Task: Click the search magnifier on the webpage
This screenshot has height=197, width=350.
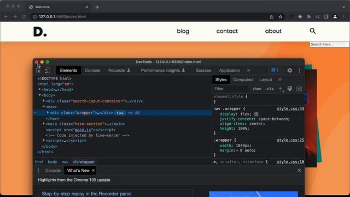Action: 312,31
